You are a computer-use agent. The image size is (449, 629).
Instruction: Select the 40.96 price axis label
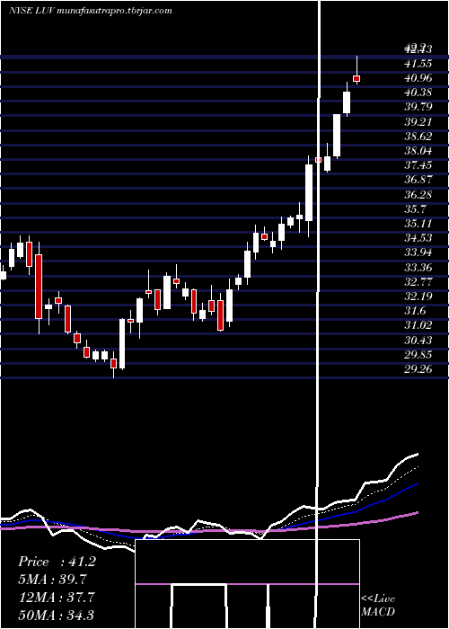tap(418, 77)
